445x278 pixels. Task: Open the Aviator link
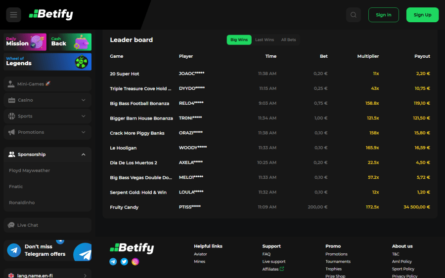coord(200,254)
